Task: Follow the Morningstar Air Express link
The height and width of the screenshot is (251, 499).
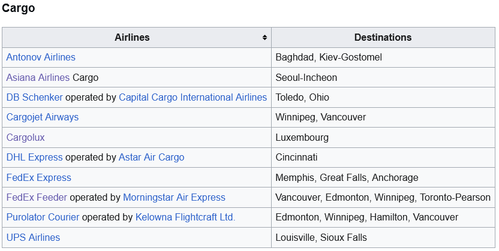Action: pos(174,197)
